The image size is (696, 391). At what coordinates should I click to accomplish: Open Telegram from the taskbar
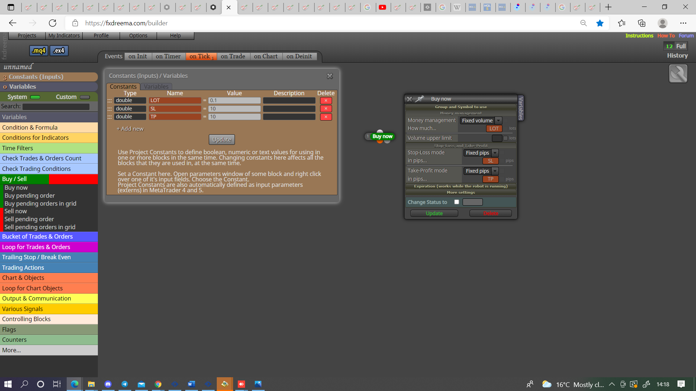tap(125, 384)
